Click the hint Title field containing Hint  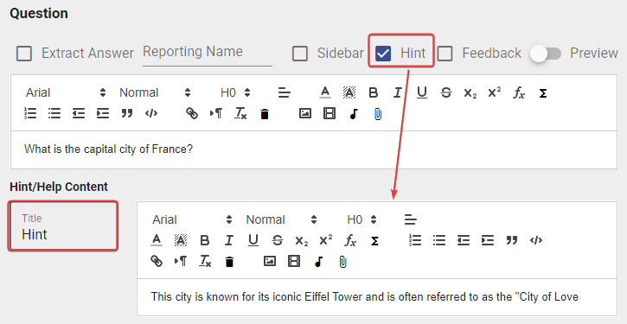click(x=63, y=226)
